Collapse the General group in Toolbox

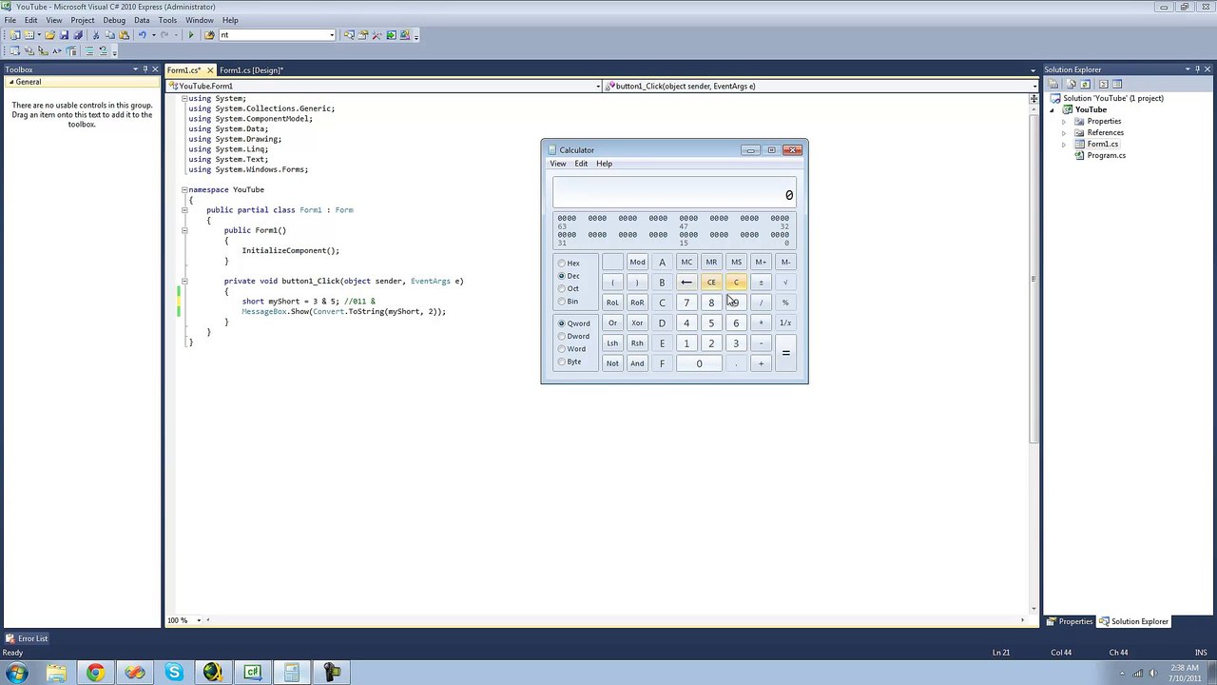[10, 82]
